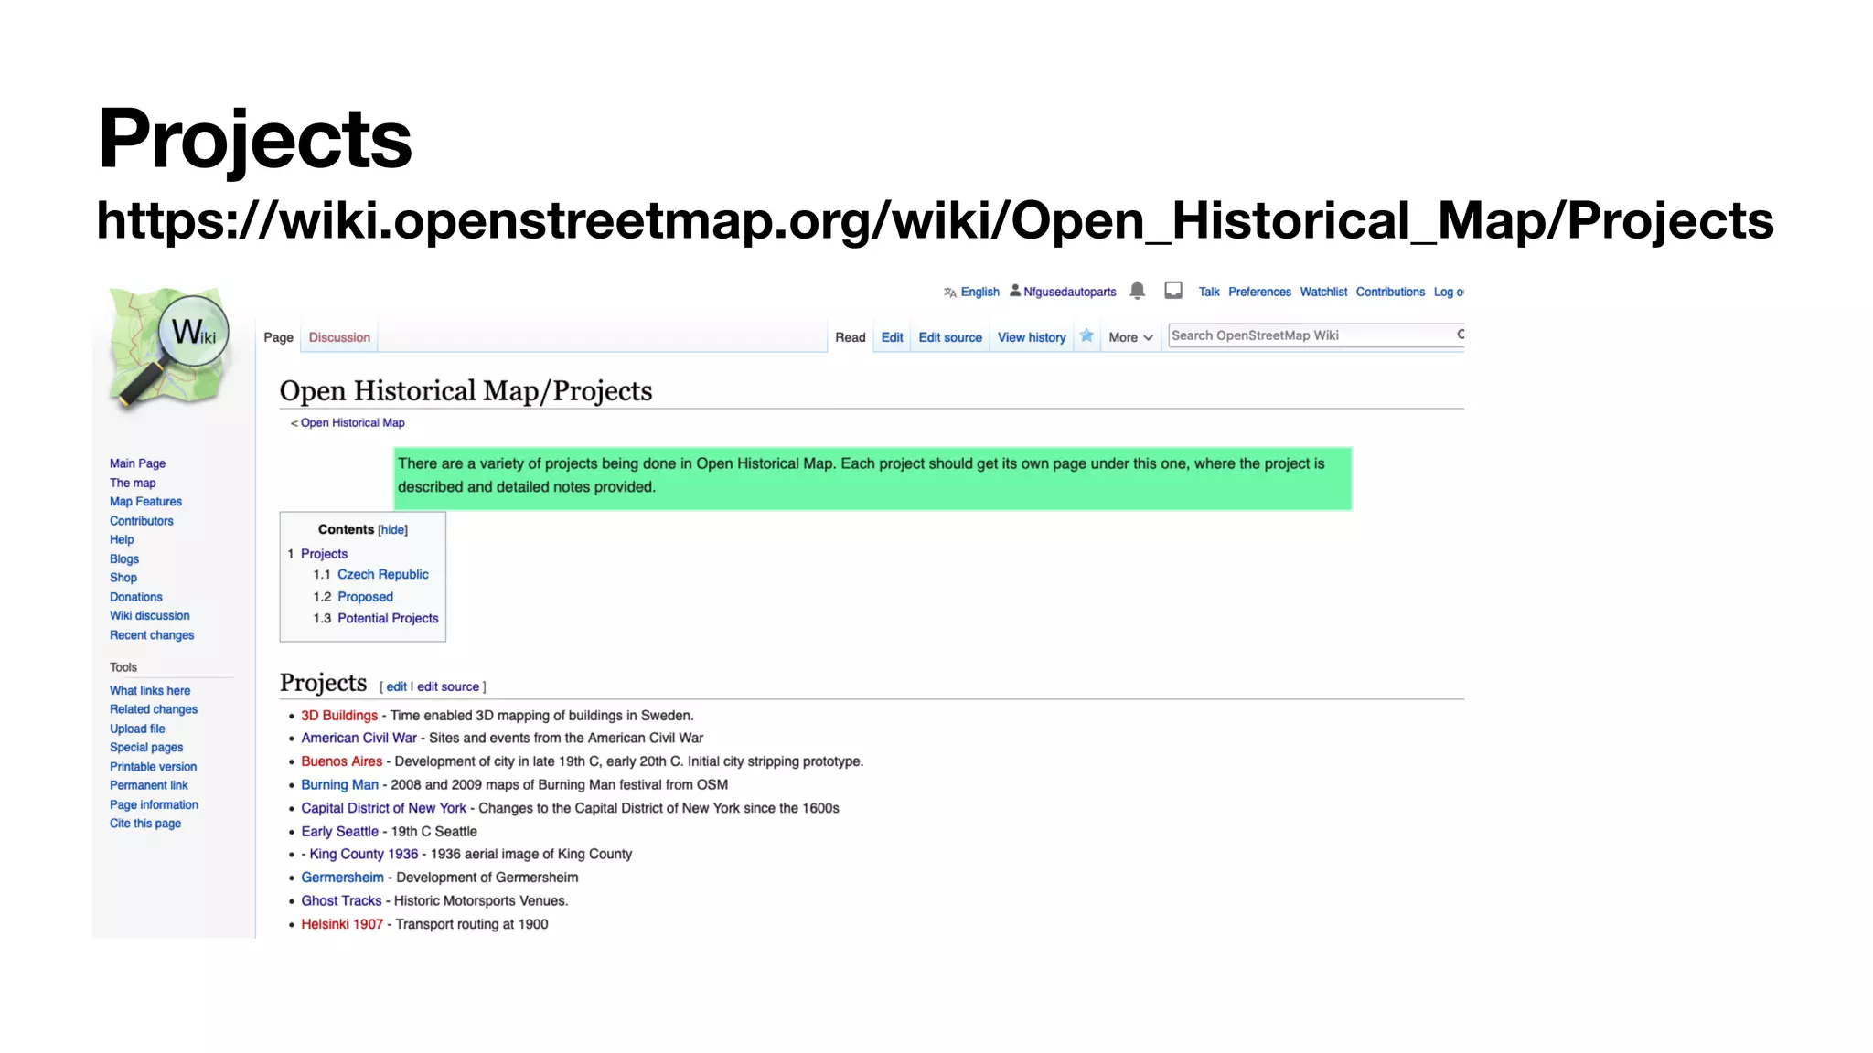
Task: Hide the Contents table
Action: 393,529
